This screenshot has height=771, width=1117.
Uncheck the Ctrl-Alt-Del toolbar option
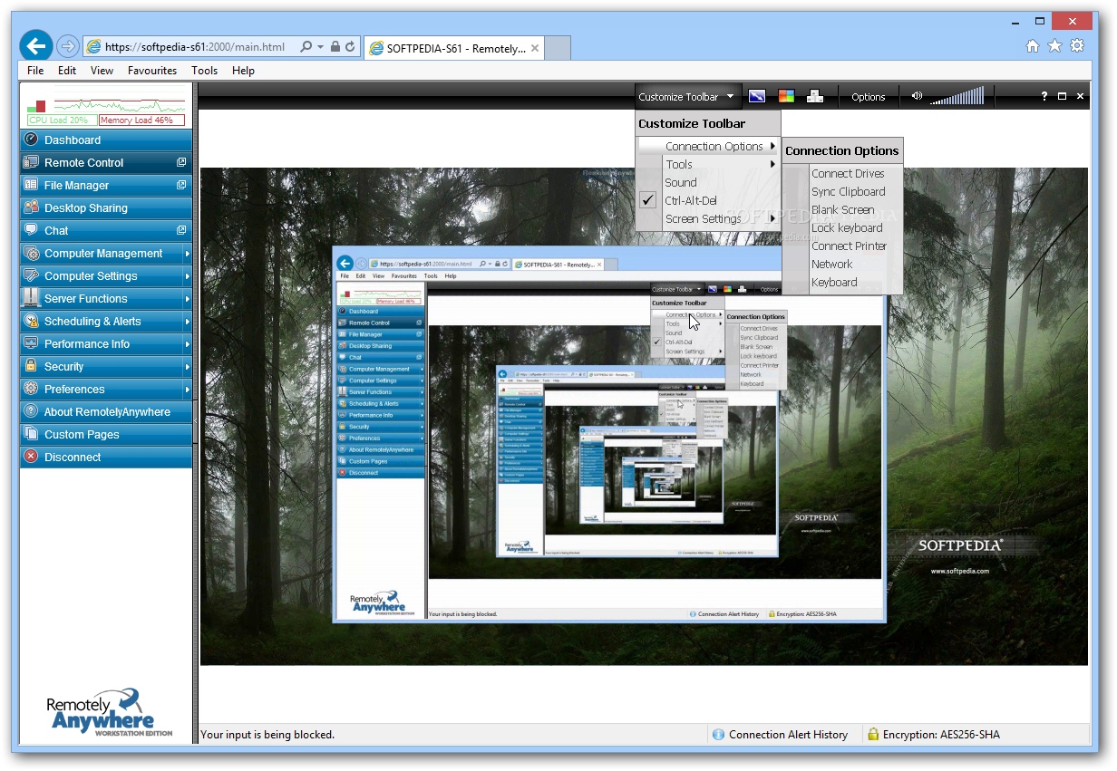647,200
